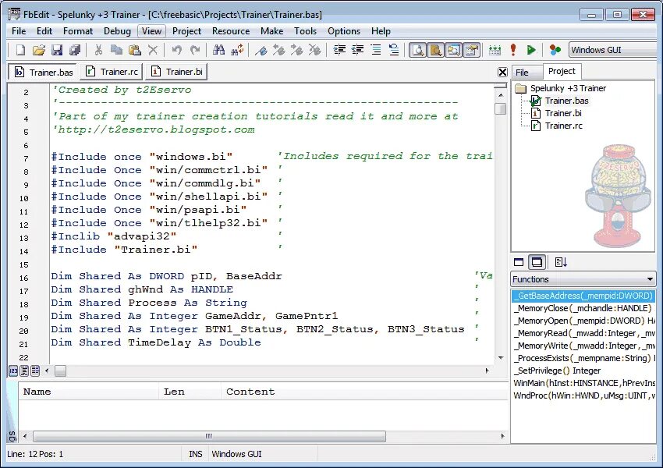
Task: Select the Project tab in side panel
Action: click(562, 71)
